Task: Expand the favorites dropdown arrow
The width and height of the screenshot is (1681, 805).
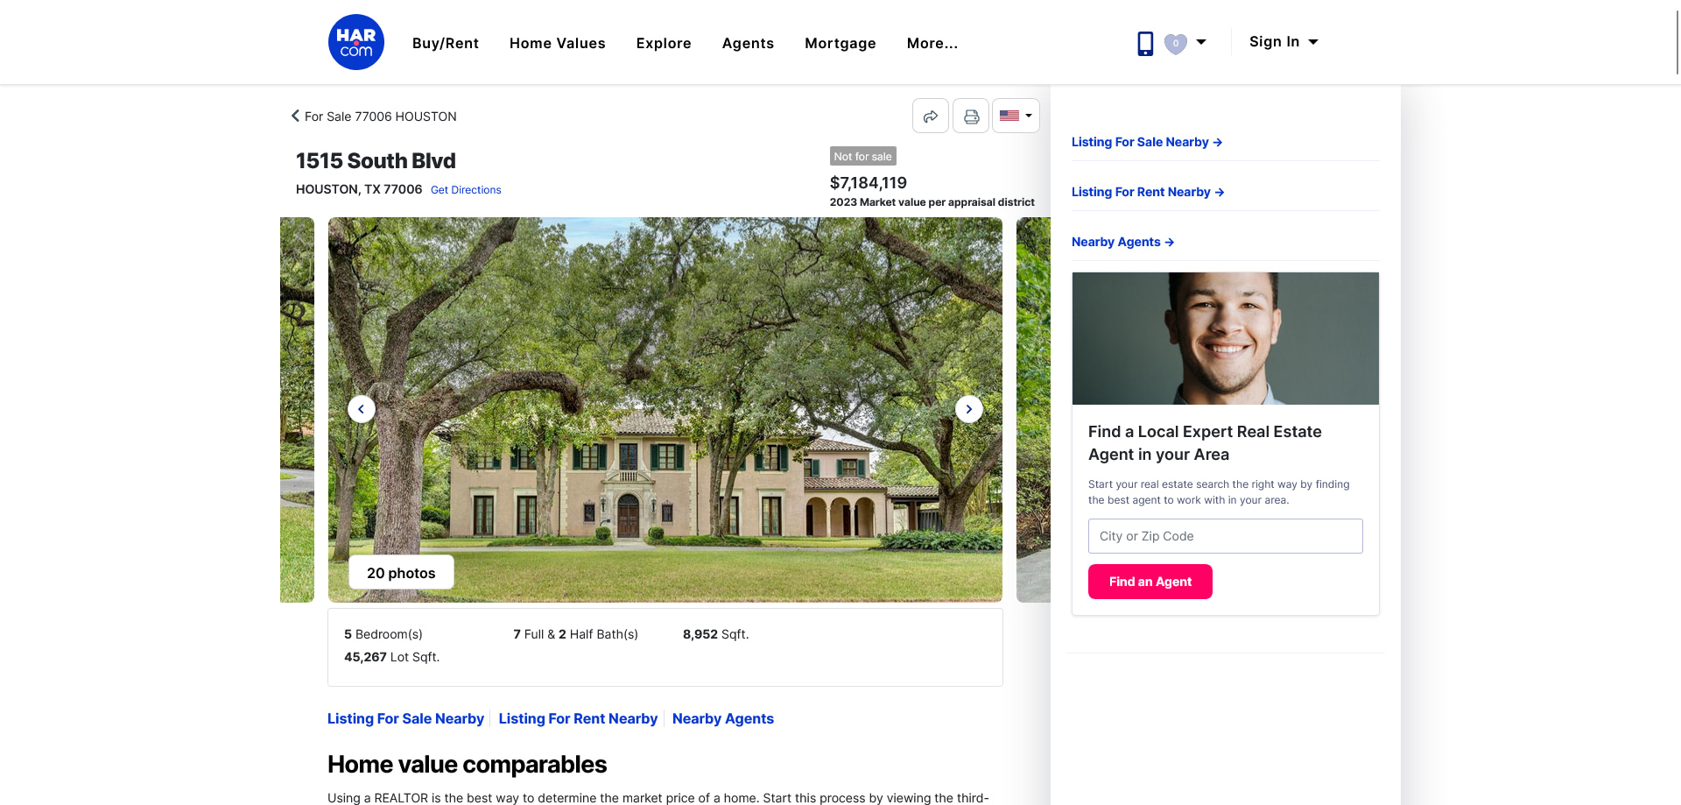Action: tap(1201, 42)
